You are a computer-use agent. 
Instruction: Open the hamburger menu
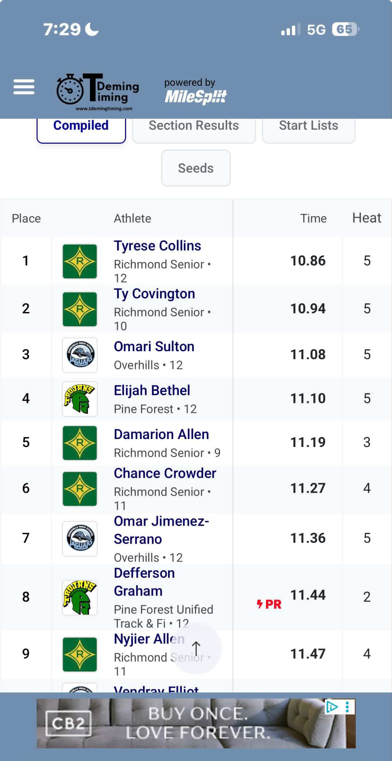click(x=24, y=87)
